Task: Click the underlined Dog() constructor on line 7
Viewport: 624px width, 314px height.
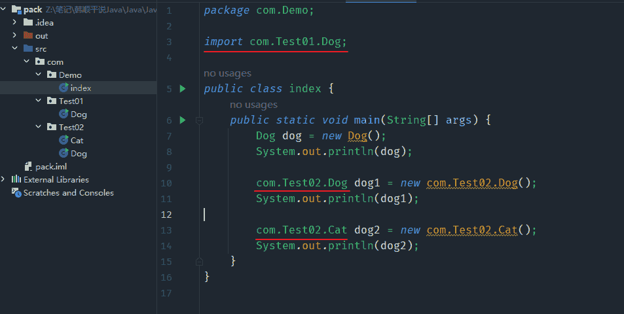Action: tap(358, 136)
